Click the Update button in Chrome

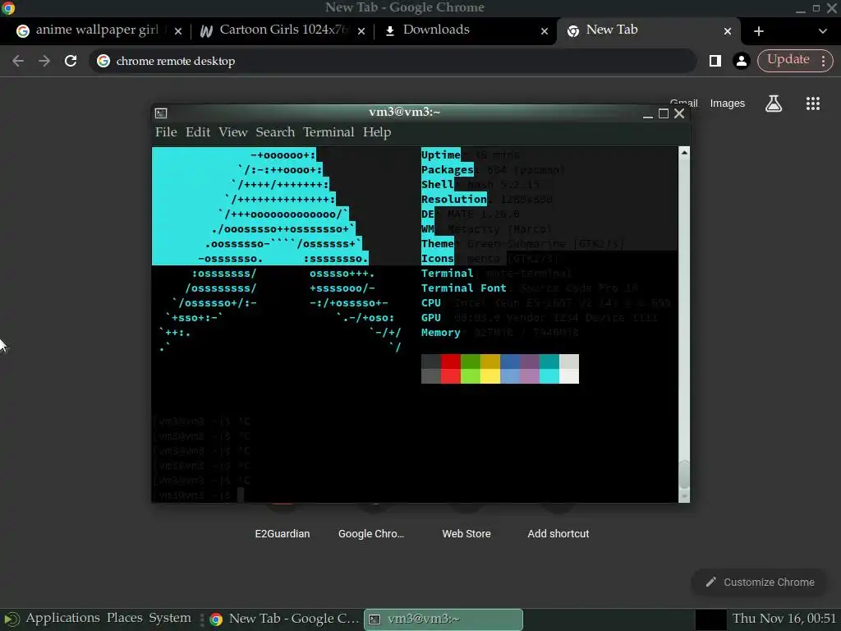click(x=788, y=60)
